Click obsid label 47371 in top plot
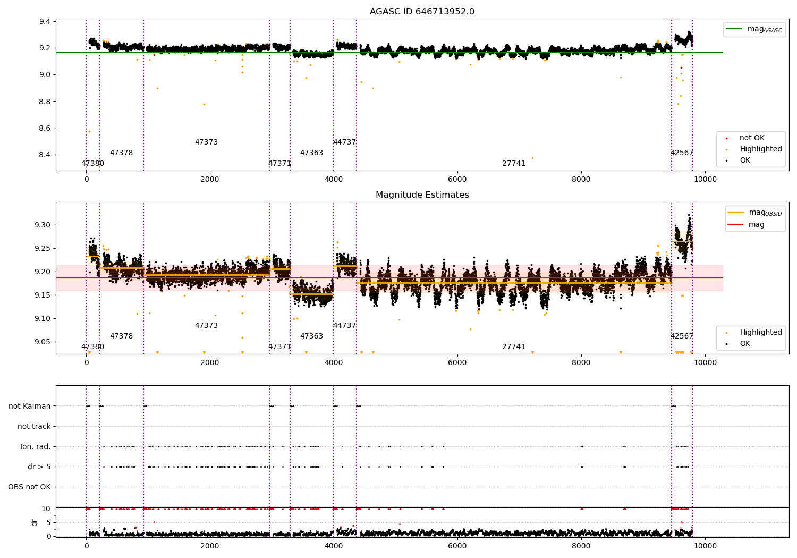 coord(279,164)
